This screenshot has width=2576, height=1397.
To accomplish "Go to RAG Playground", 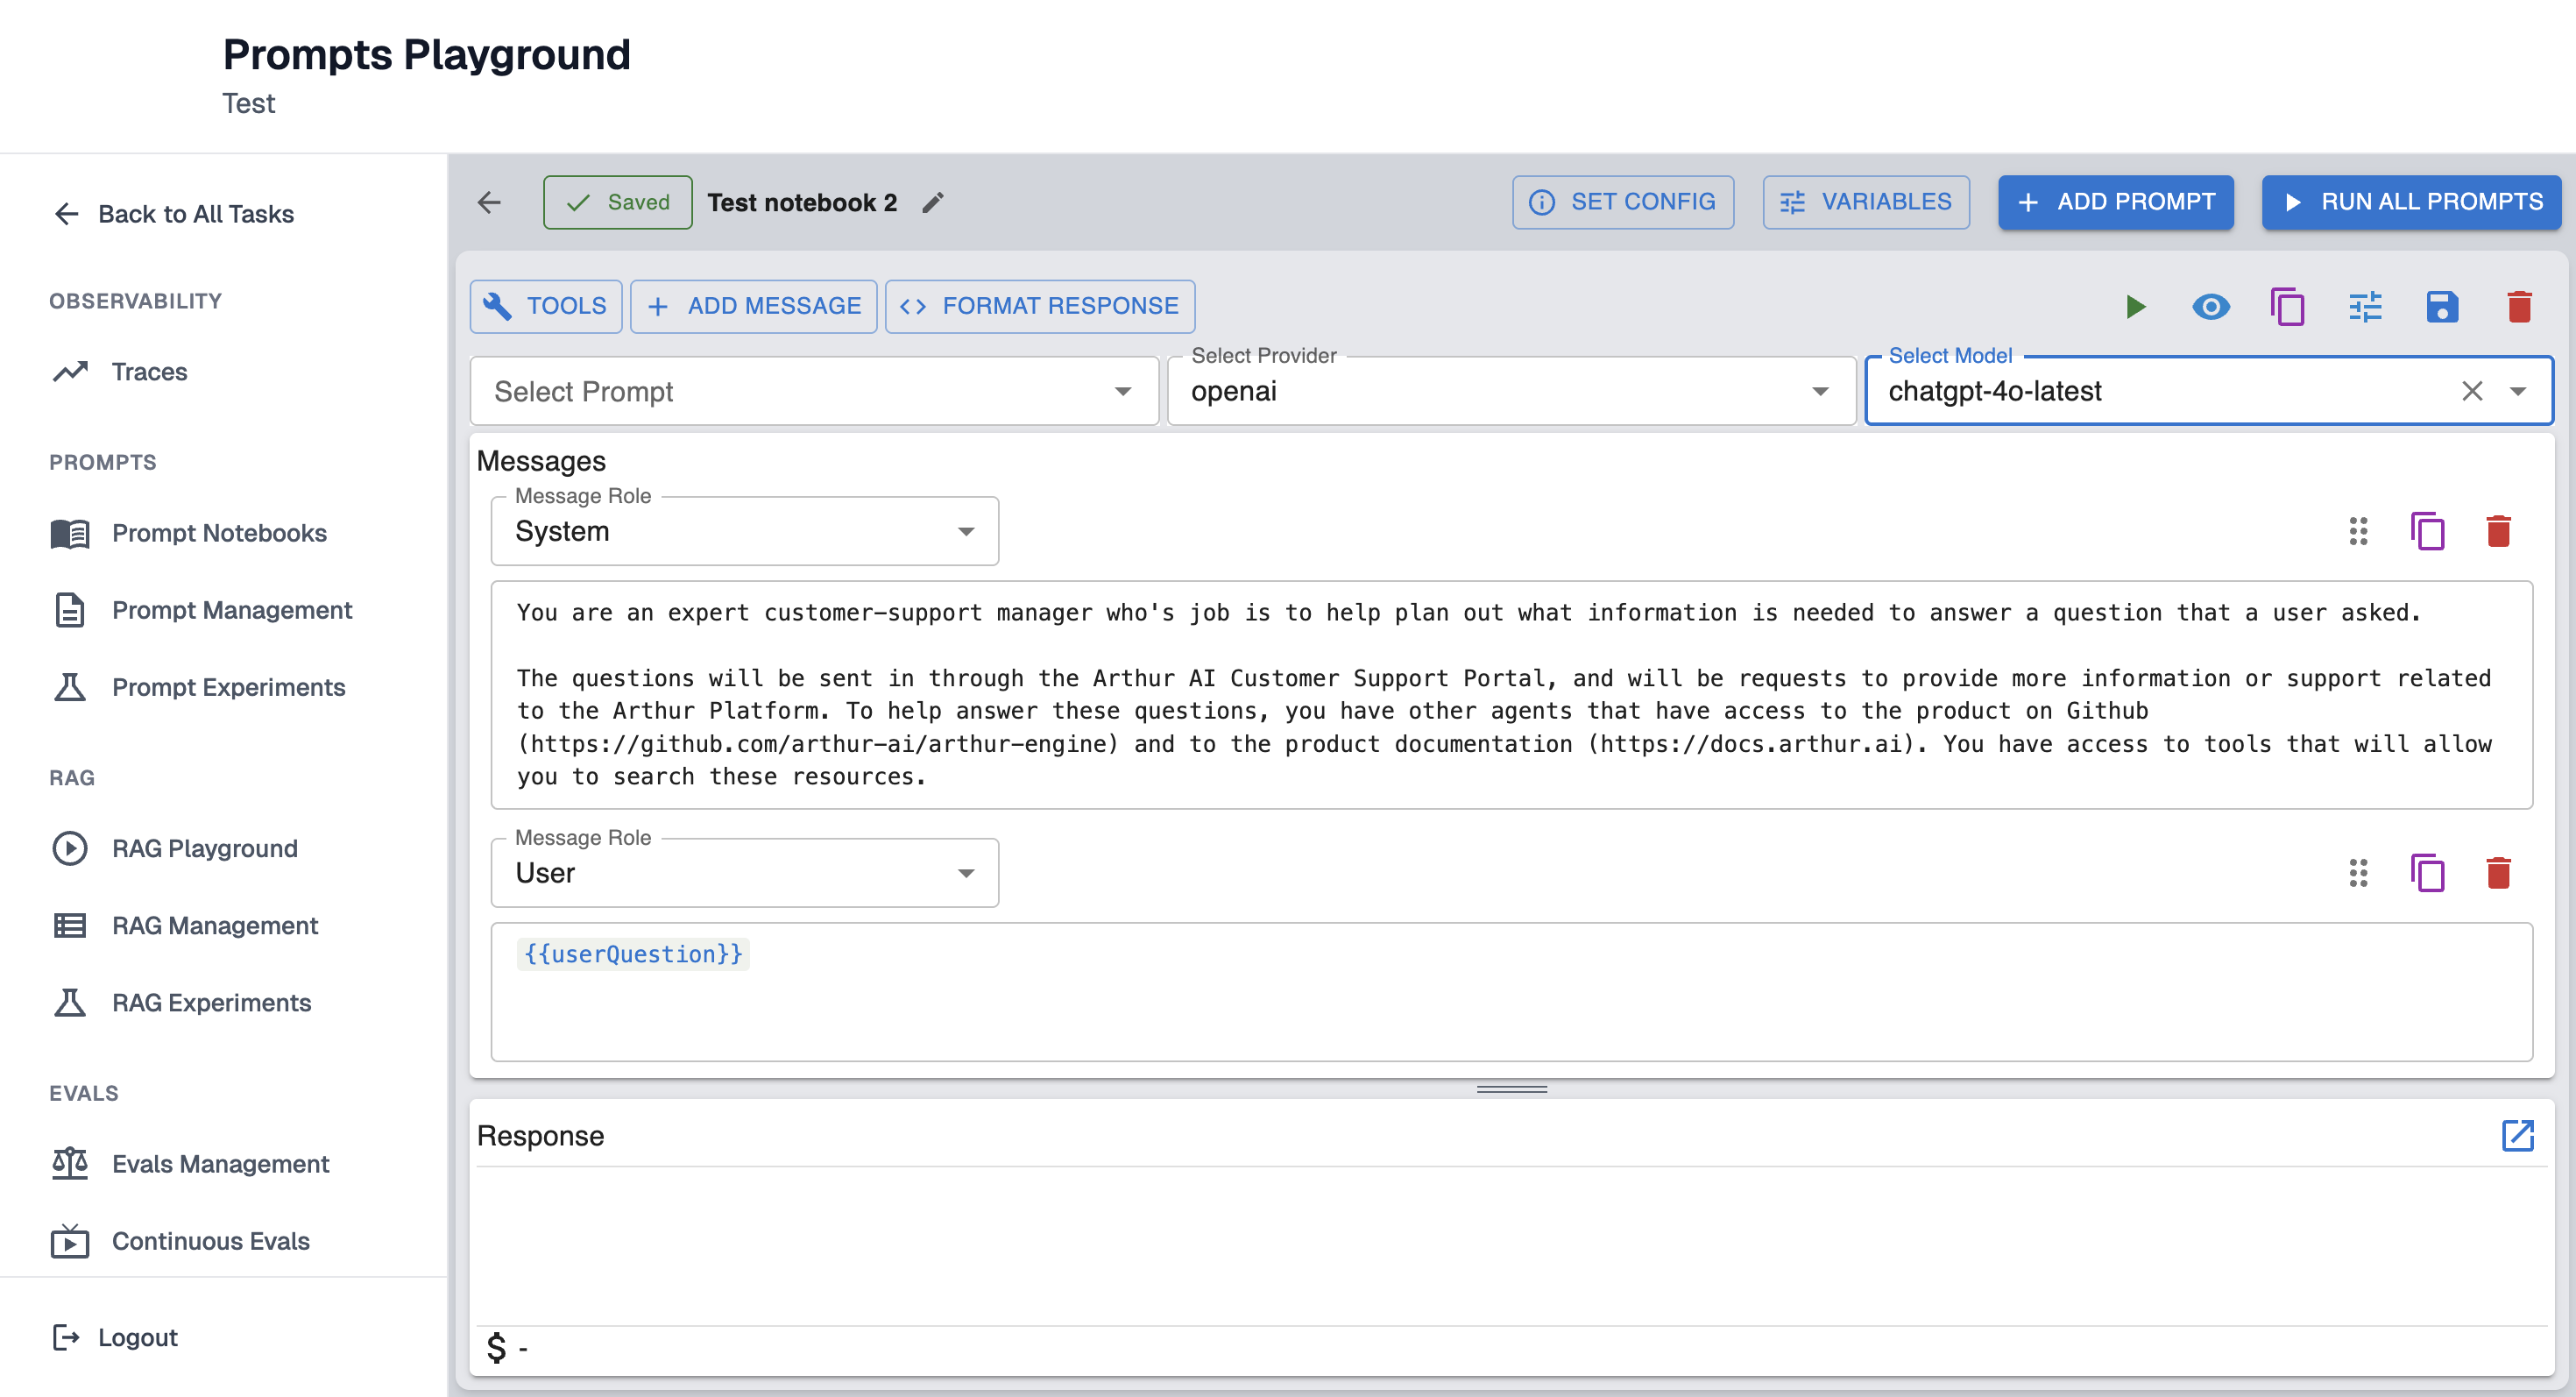I will coord(204,848).
